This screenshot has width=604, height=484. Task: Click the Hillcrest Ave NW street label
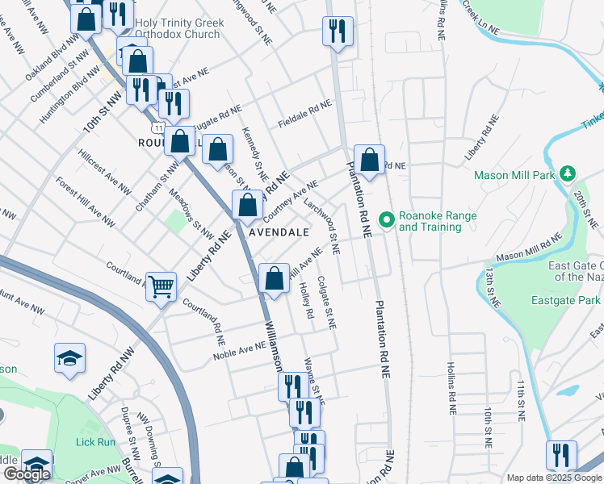(105, 172)
